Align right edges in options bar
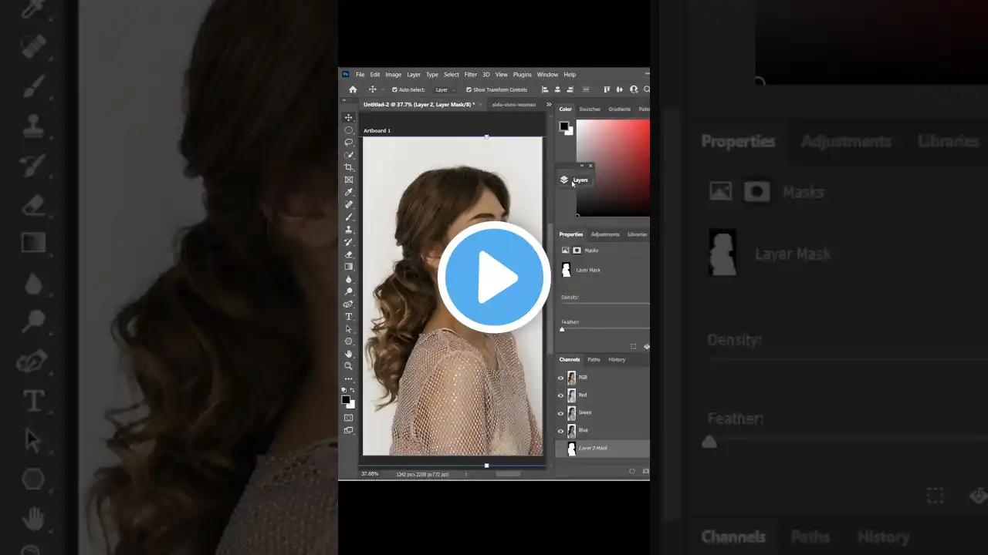988x555 pixels. (570, 89)
